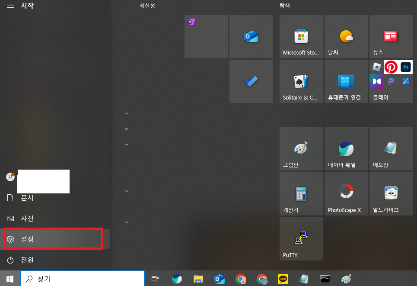Viewport: 417px width, 286px height.
Task: Click the Roblox icon in 플레이 tile
Action: 376,67
